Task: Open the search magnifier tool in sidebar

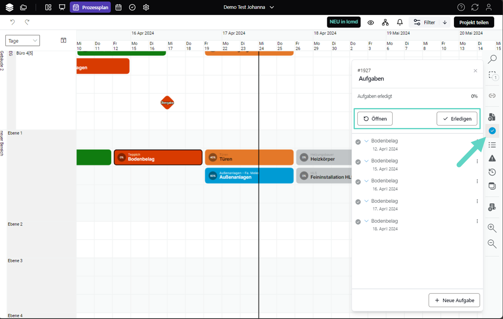Action: [492, 59]
